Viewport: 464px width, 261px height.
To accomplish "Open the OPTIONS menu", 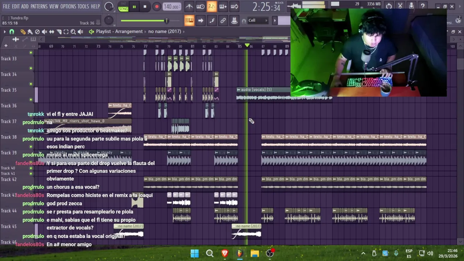I will coord(68,7).
